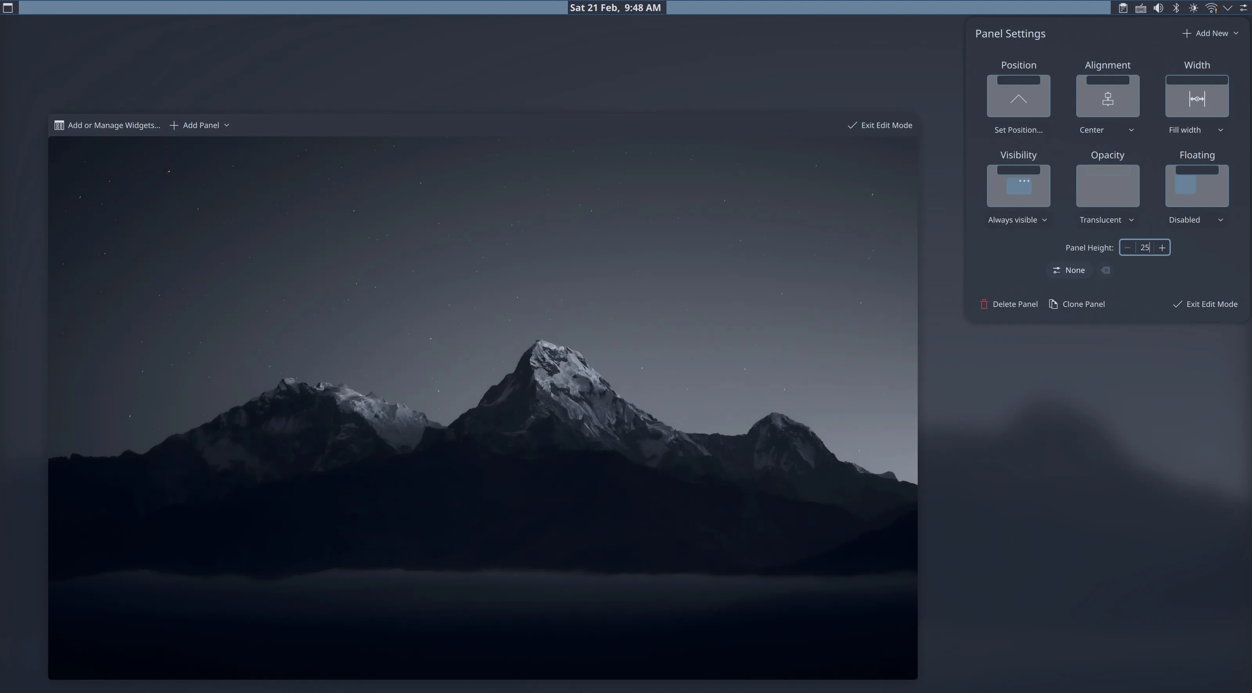Open the audio volume tray icon
This screenshot has height=693, width=1252.
point(1158,8)
